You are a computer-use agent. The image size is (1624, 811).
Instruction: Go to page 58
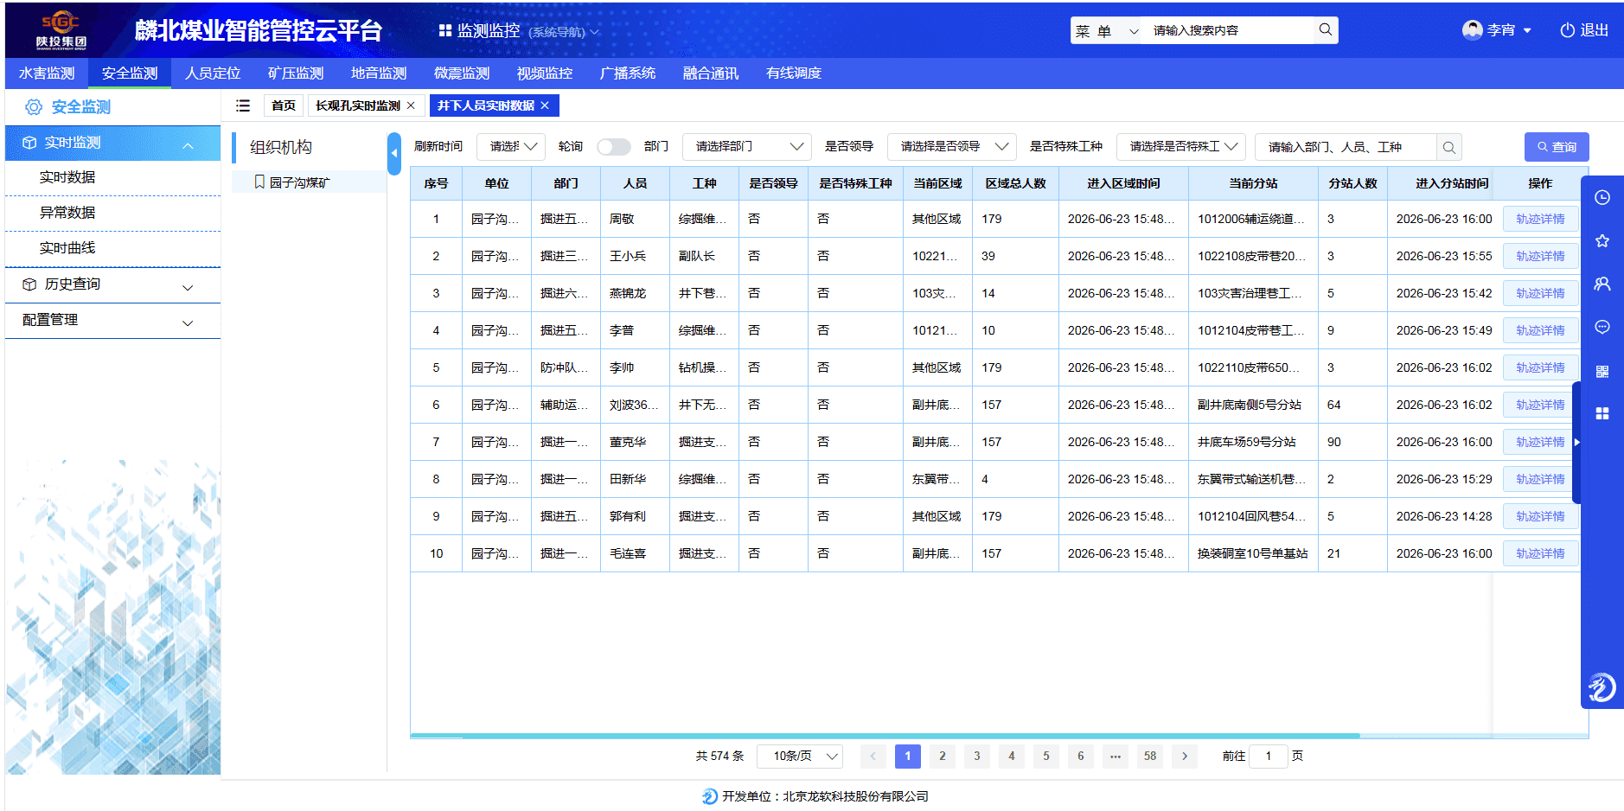pos(1150,756)
